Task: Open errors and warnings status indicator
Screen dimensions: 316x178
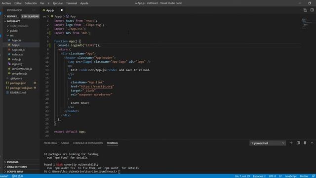Action: [17, 176]
